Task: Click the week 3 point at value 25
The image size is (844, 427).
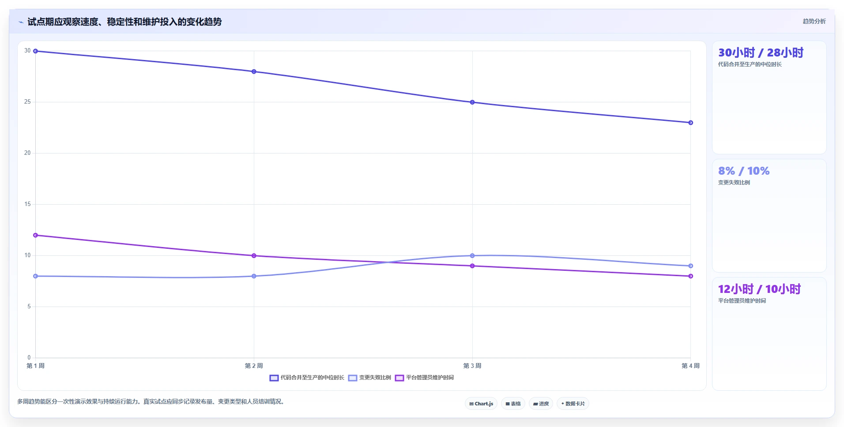Action: coord(472,102)
